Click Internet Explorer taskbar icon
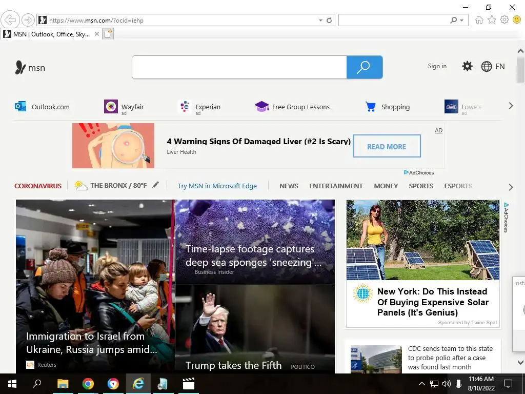 (x=138, y=384)
